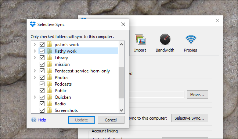Click the Screenshots folder icon
The image size is (238, 139).
point(49,110)
